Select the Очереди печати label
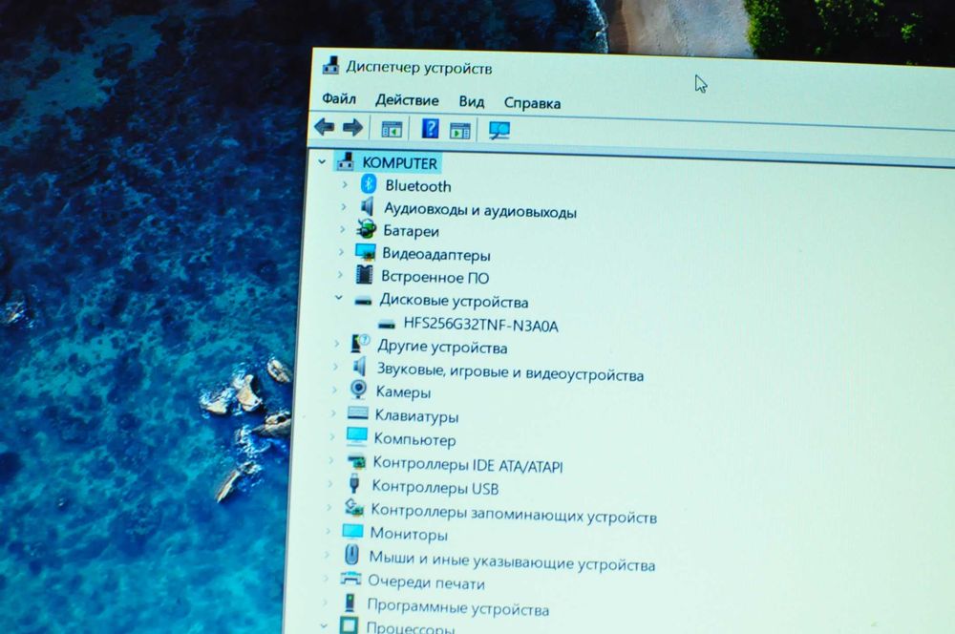This screenshot has width=955, height=634. (426, 582)
